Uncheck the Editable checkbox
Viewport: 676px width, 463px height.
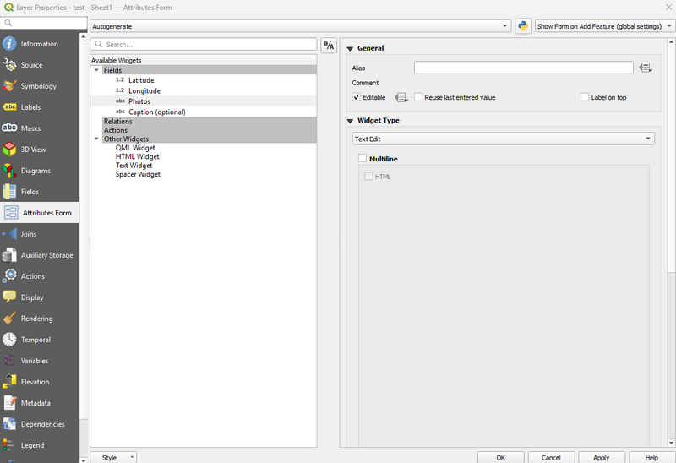357,97
